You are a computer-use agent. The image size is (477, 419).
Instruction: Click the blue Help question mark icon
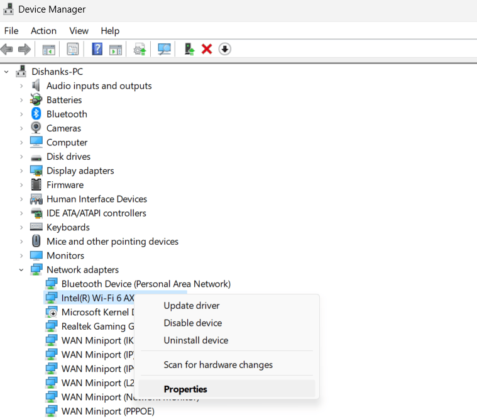pos(97,49)
